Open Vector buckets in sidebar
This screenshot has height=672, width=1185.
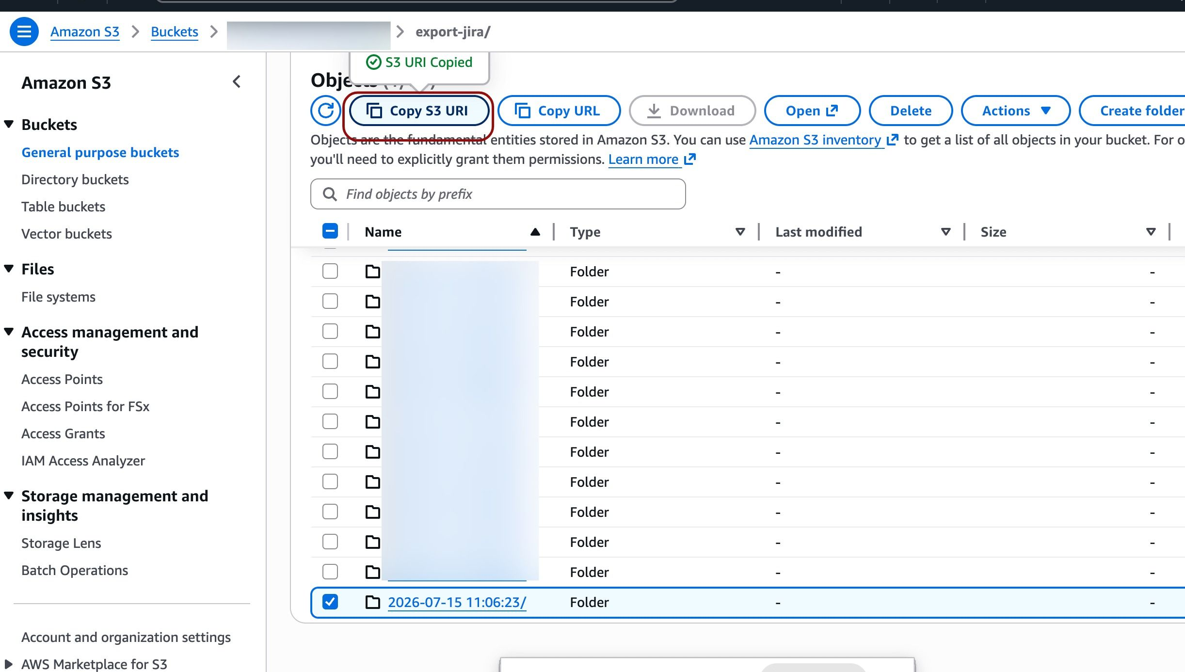(x=67, y=234)
